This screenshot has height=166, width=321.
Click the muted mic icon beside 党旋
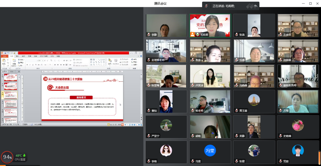280,161
